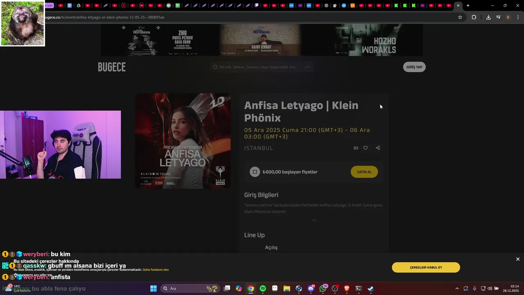Close the active browser tab
524x295 pixels.
[x=458, y=5]
